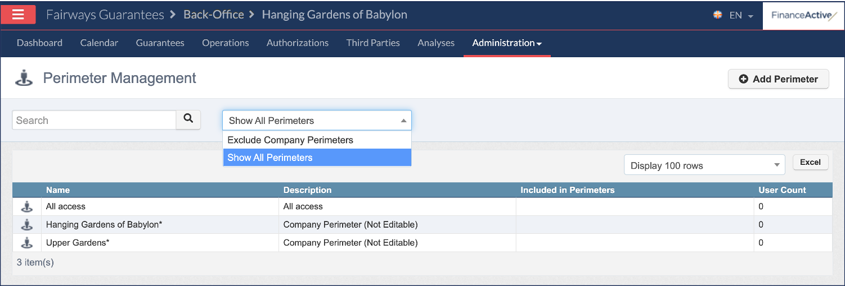Click the search magnifier icon
This screenshot has height=286, width=845.
tap(188, 119)
